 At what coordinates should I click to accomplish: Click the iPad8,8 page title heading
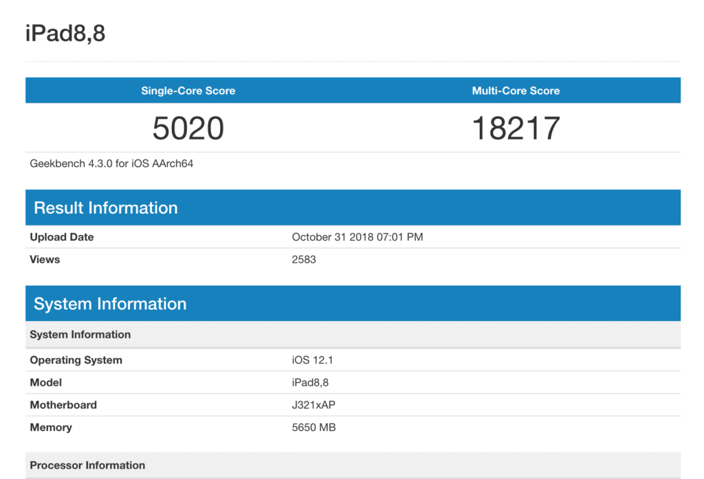[x=65, y=33]
